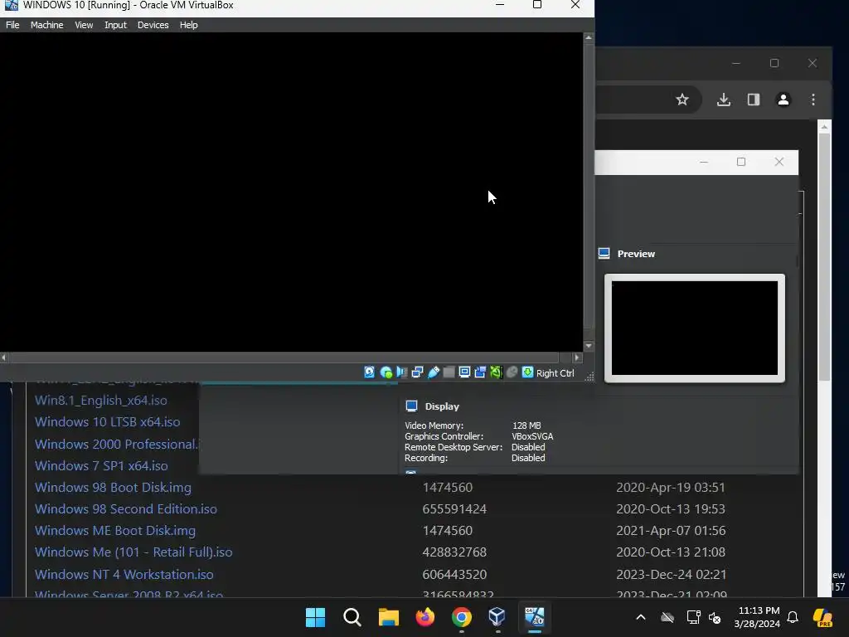Click the VM window vertical scrollbar up arrow

point(589,37)
